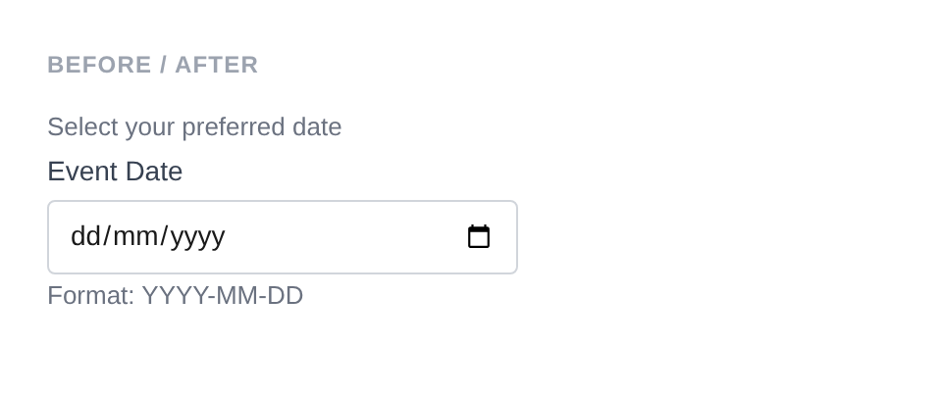Click the word "Select" in the description
The image size is (942, 396).
click(75, 127)
